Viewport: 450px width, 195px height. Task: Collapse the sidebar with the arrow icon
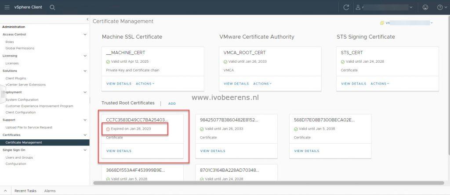click(87, 19)
